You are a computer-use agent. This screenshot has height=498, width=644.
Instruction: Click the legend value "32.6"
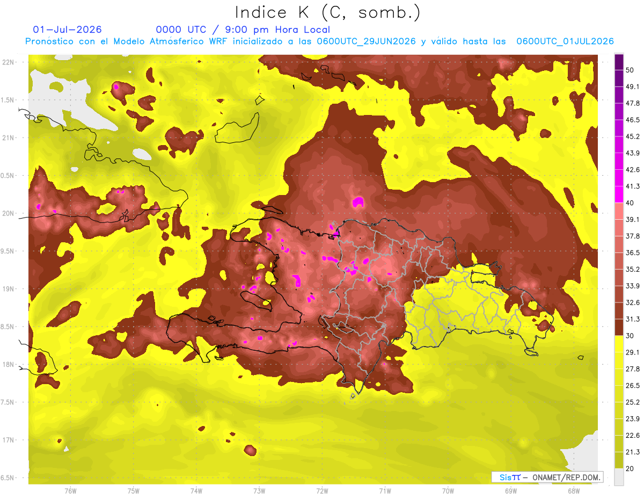633,302
